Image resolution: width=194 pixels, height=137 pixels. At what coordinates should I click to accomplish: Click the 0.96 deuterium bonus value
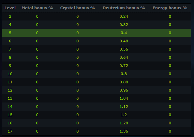[124, 90]
